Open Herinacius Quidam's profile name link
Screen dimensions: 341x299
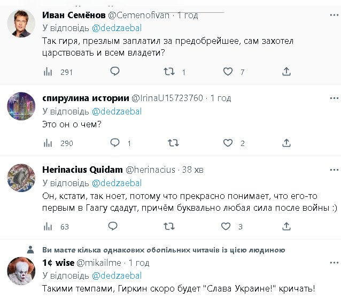click(82, 170)
